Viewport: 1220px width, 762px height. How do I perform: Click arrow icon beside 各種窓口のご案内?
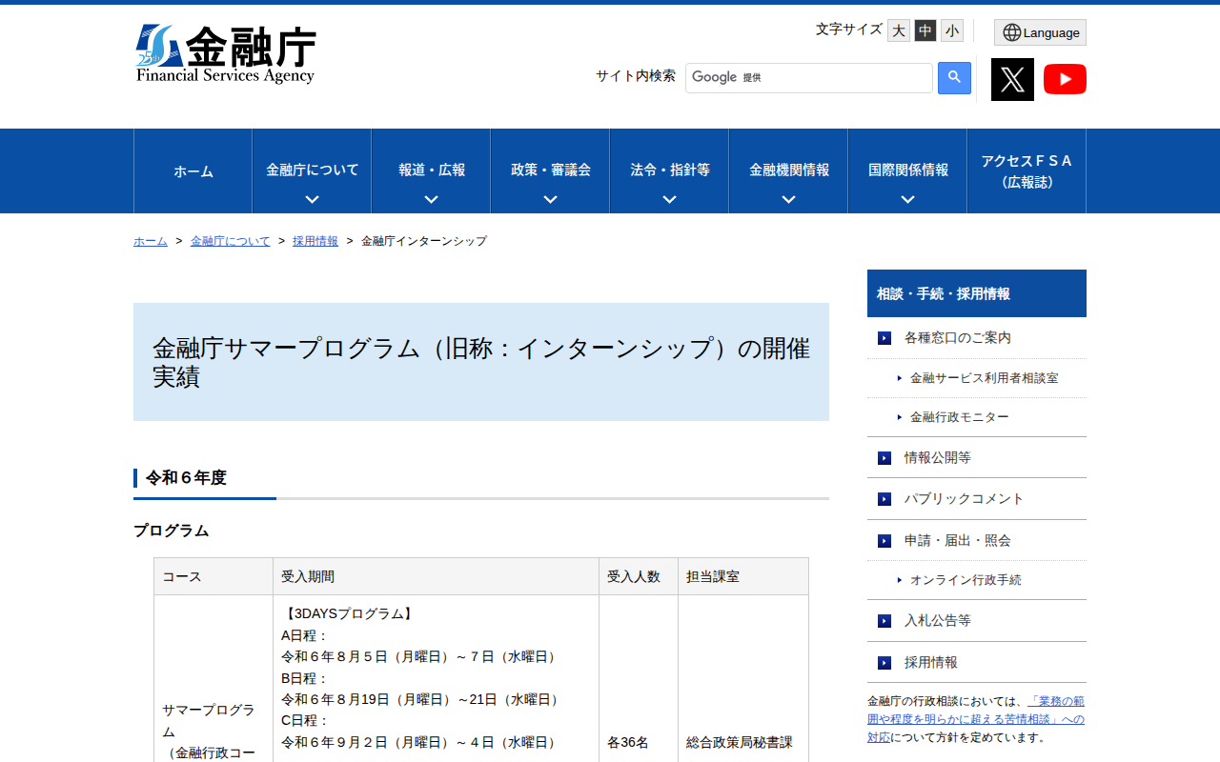[x=884, y=338]
